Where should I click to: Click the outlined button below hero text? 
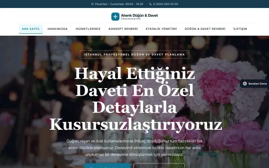159,166
